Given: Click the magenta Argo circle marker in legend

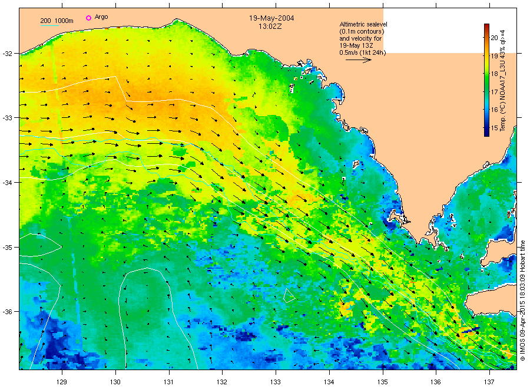Looking at the screenshot, I should pyautogui.click(x=88, y=18).
